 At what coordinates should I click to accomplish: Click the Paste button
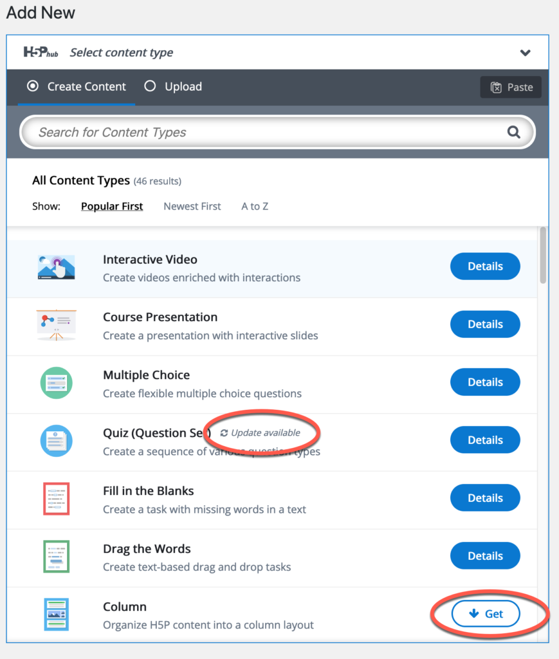click(511, 87)
